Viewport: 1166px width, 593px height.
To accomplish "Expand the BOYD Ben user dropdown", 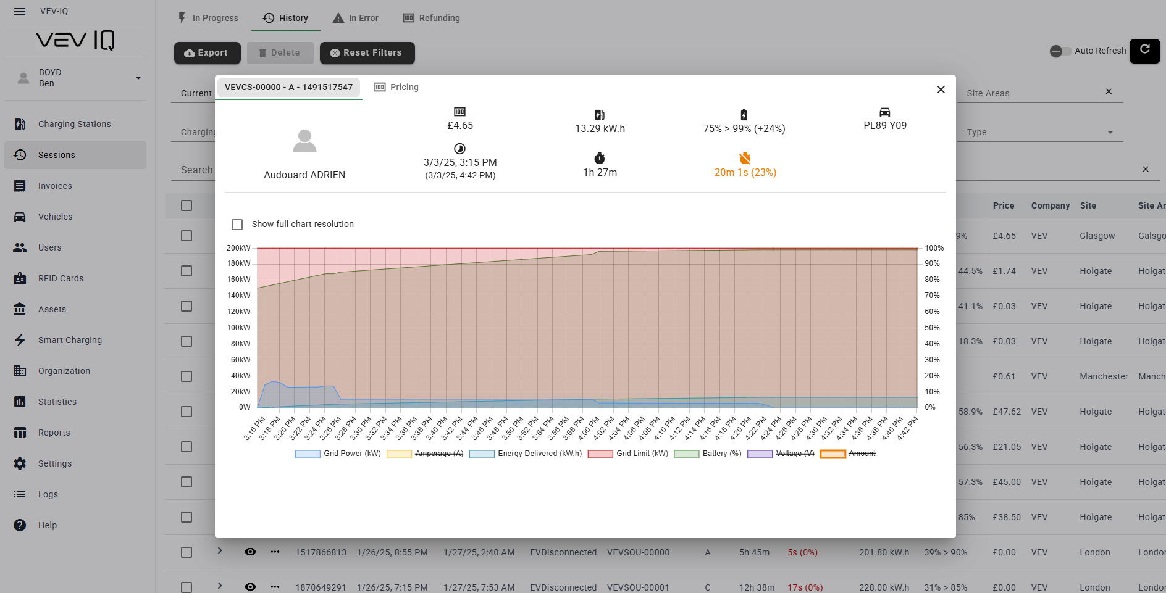I will tap(138, 78).
